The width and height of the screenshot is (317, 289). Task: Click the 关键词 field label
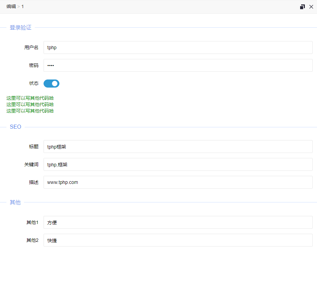click(x=31, y=165)
